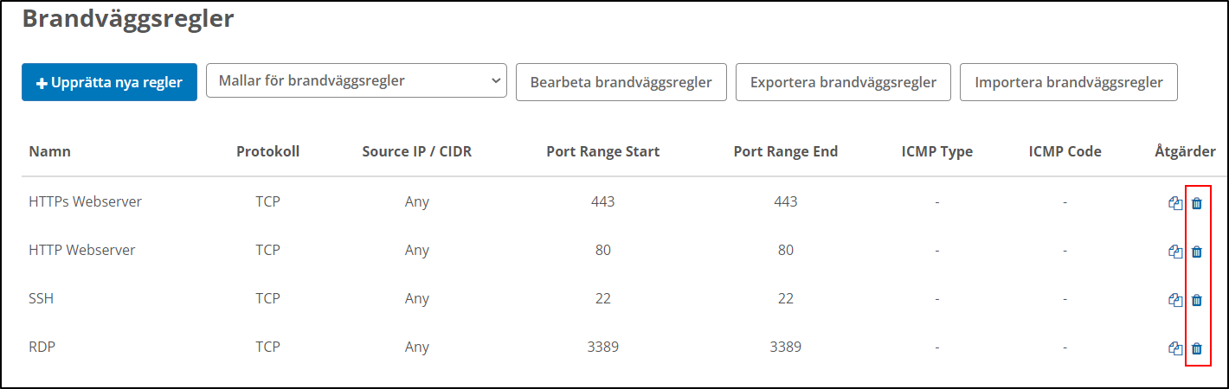Click the Protokoll column header
Image resolution: width=1229 pixels, height=389 pixels.
(267, 151)
